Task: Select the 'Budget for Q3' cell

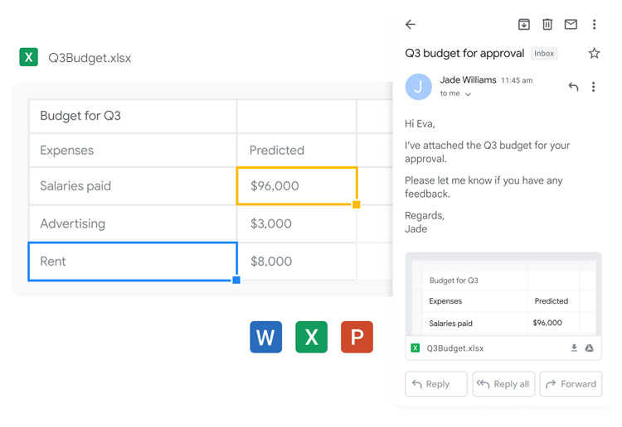Action: pos(133,117)
